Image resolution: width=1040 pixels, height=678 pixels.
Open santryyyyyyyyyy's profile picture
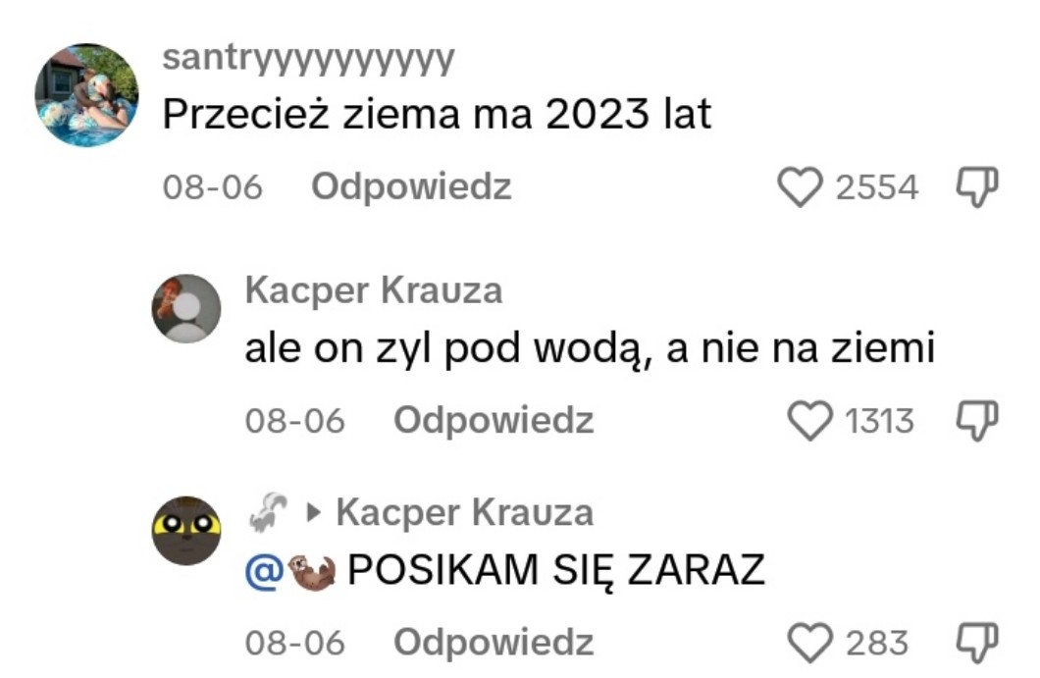click(87, 95)
